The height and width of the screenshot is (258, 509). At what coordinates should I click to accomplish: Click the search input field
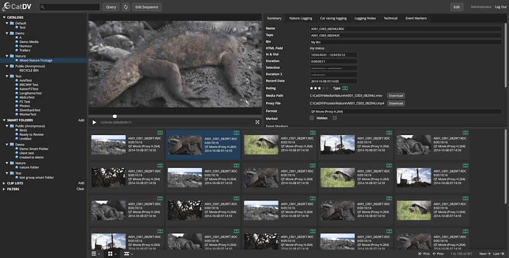[x=72, y=7]
